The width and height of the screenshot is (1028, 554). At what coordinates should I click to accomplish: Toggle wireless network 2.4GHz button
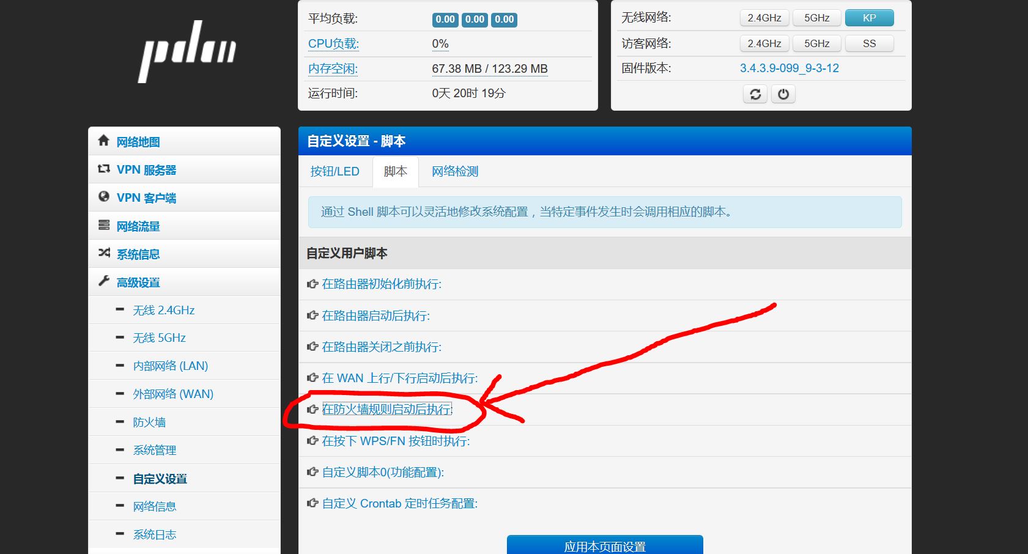[x=764, y=18]
